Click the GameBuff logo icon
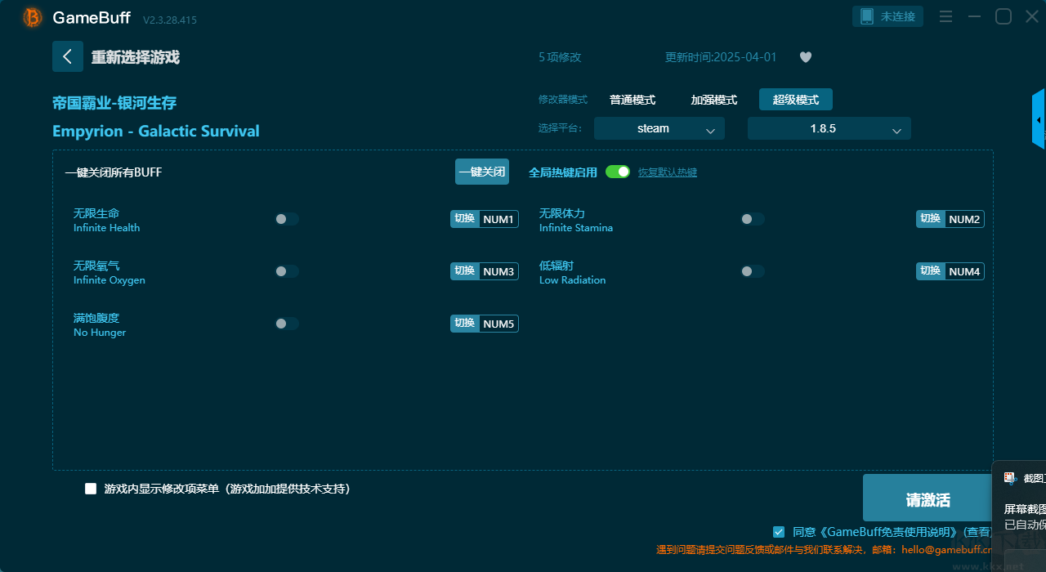This screenshot has height=572, width=1046. point(33,17)
